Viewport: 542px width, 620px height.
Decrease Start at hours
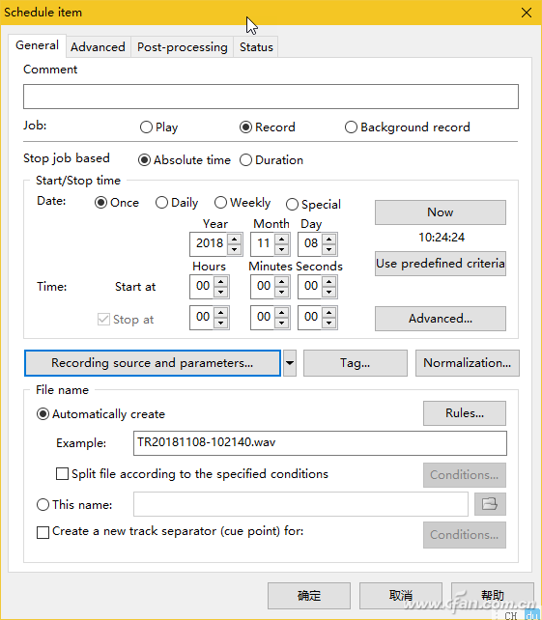pyautogui.click(x=220, y=292)
